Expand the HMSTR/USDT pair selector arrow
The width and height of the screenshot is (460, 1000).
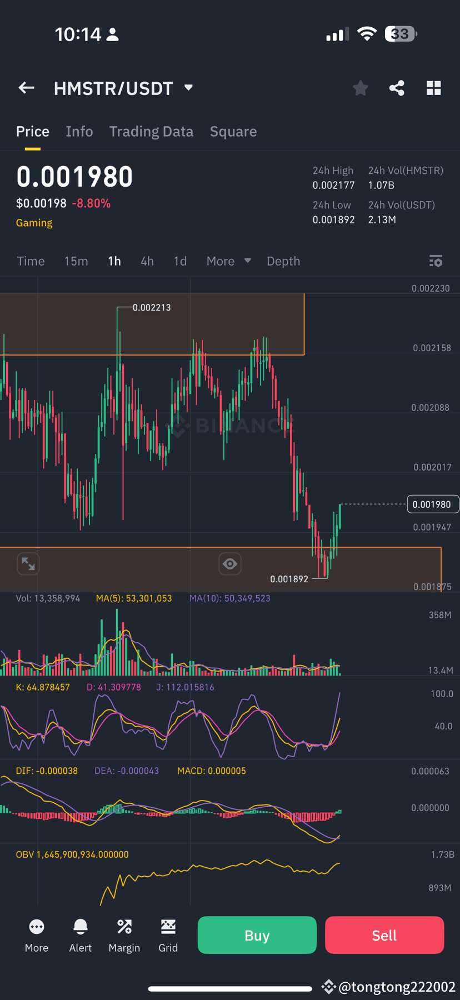(188, 88)
